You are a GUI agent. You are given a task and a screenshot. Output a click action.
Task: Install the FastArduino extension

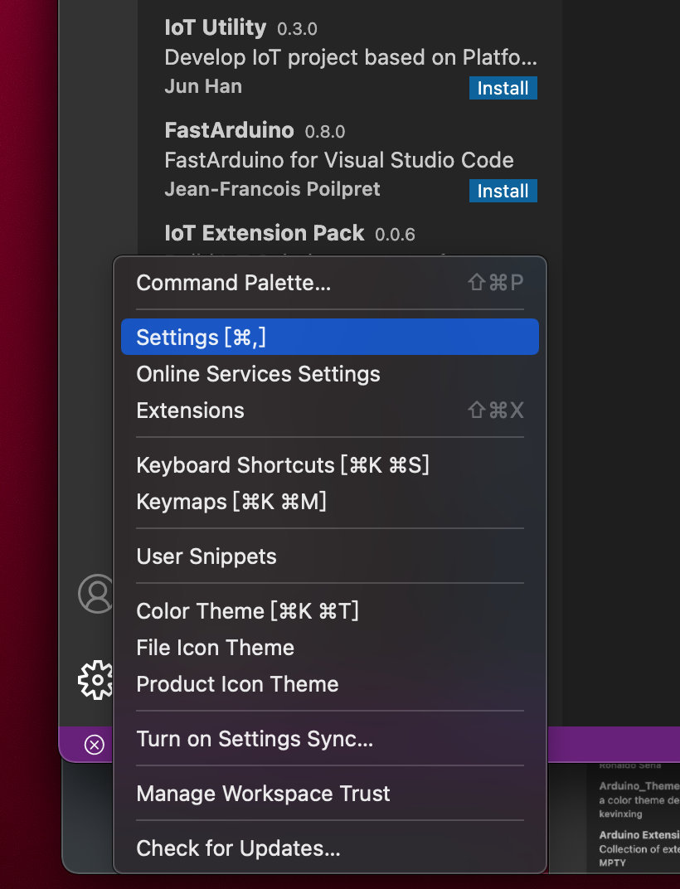tap(503, 191)
